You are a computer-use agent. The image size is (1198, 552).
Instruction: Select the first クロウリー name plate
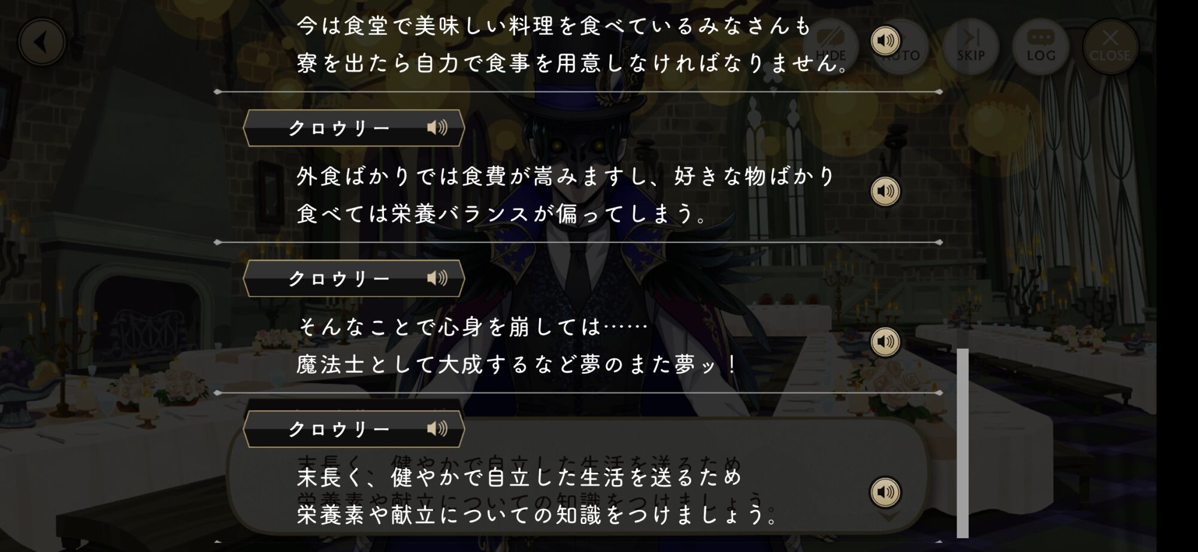coord(353,128)
